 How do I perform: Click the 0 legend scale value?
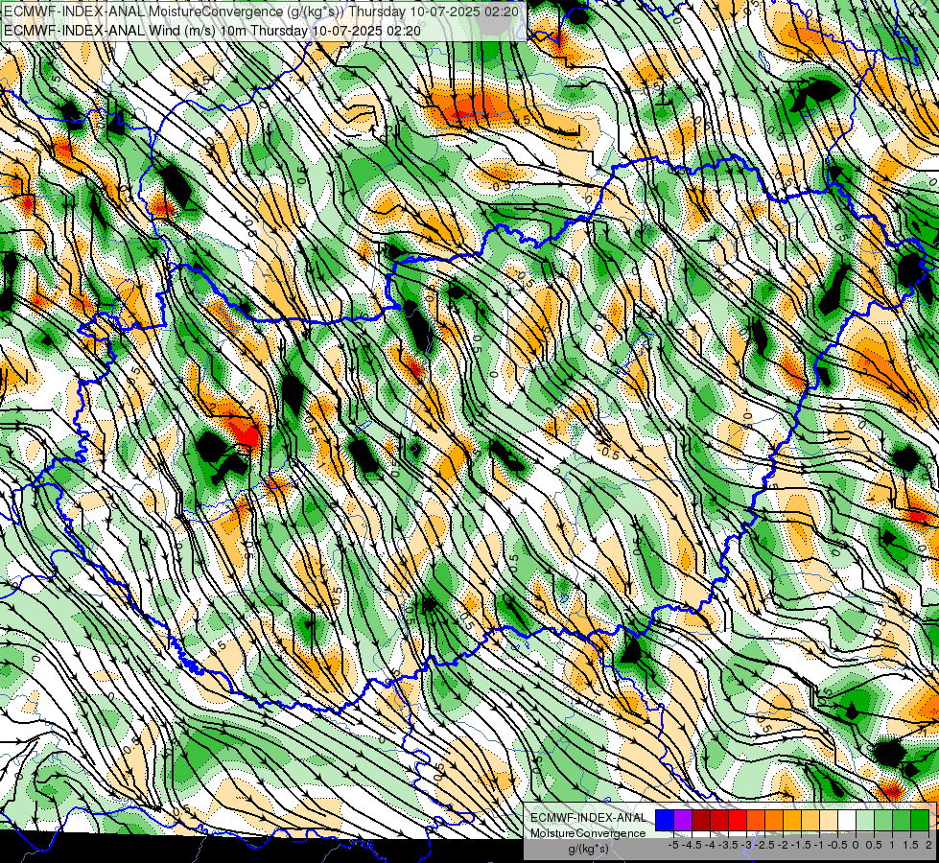pos(856,845)
